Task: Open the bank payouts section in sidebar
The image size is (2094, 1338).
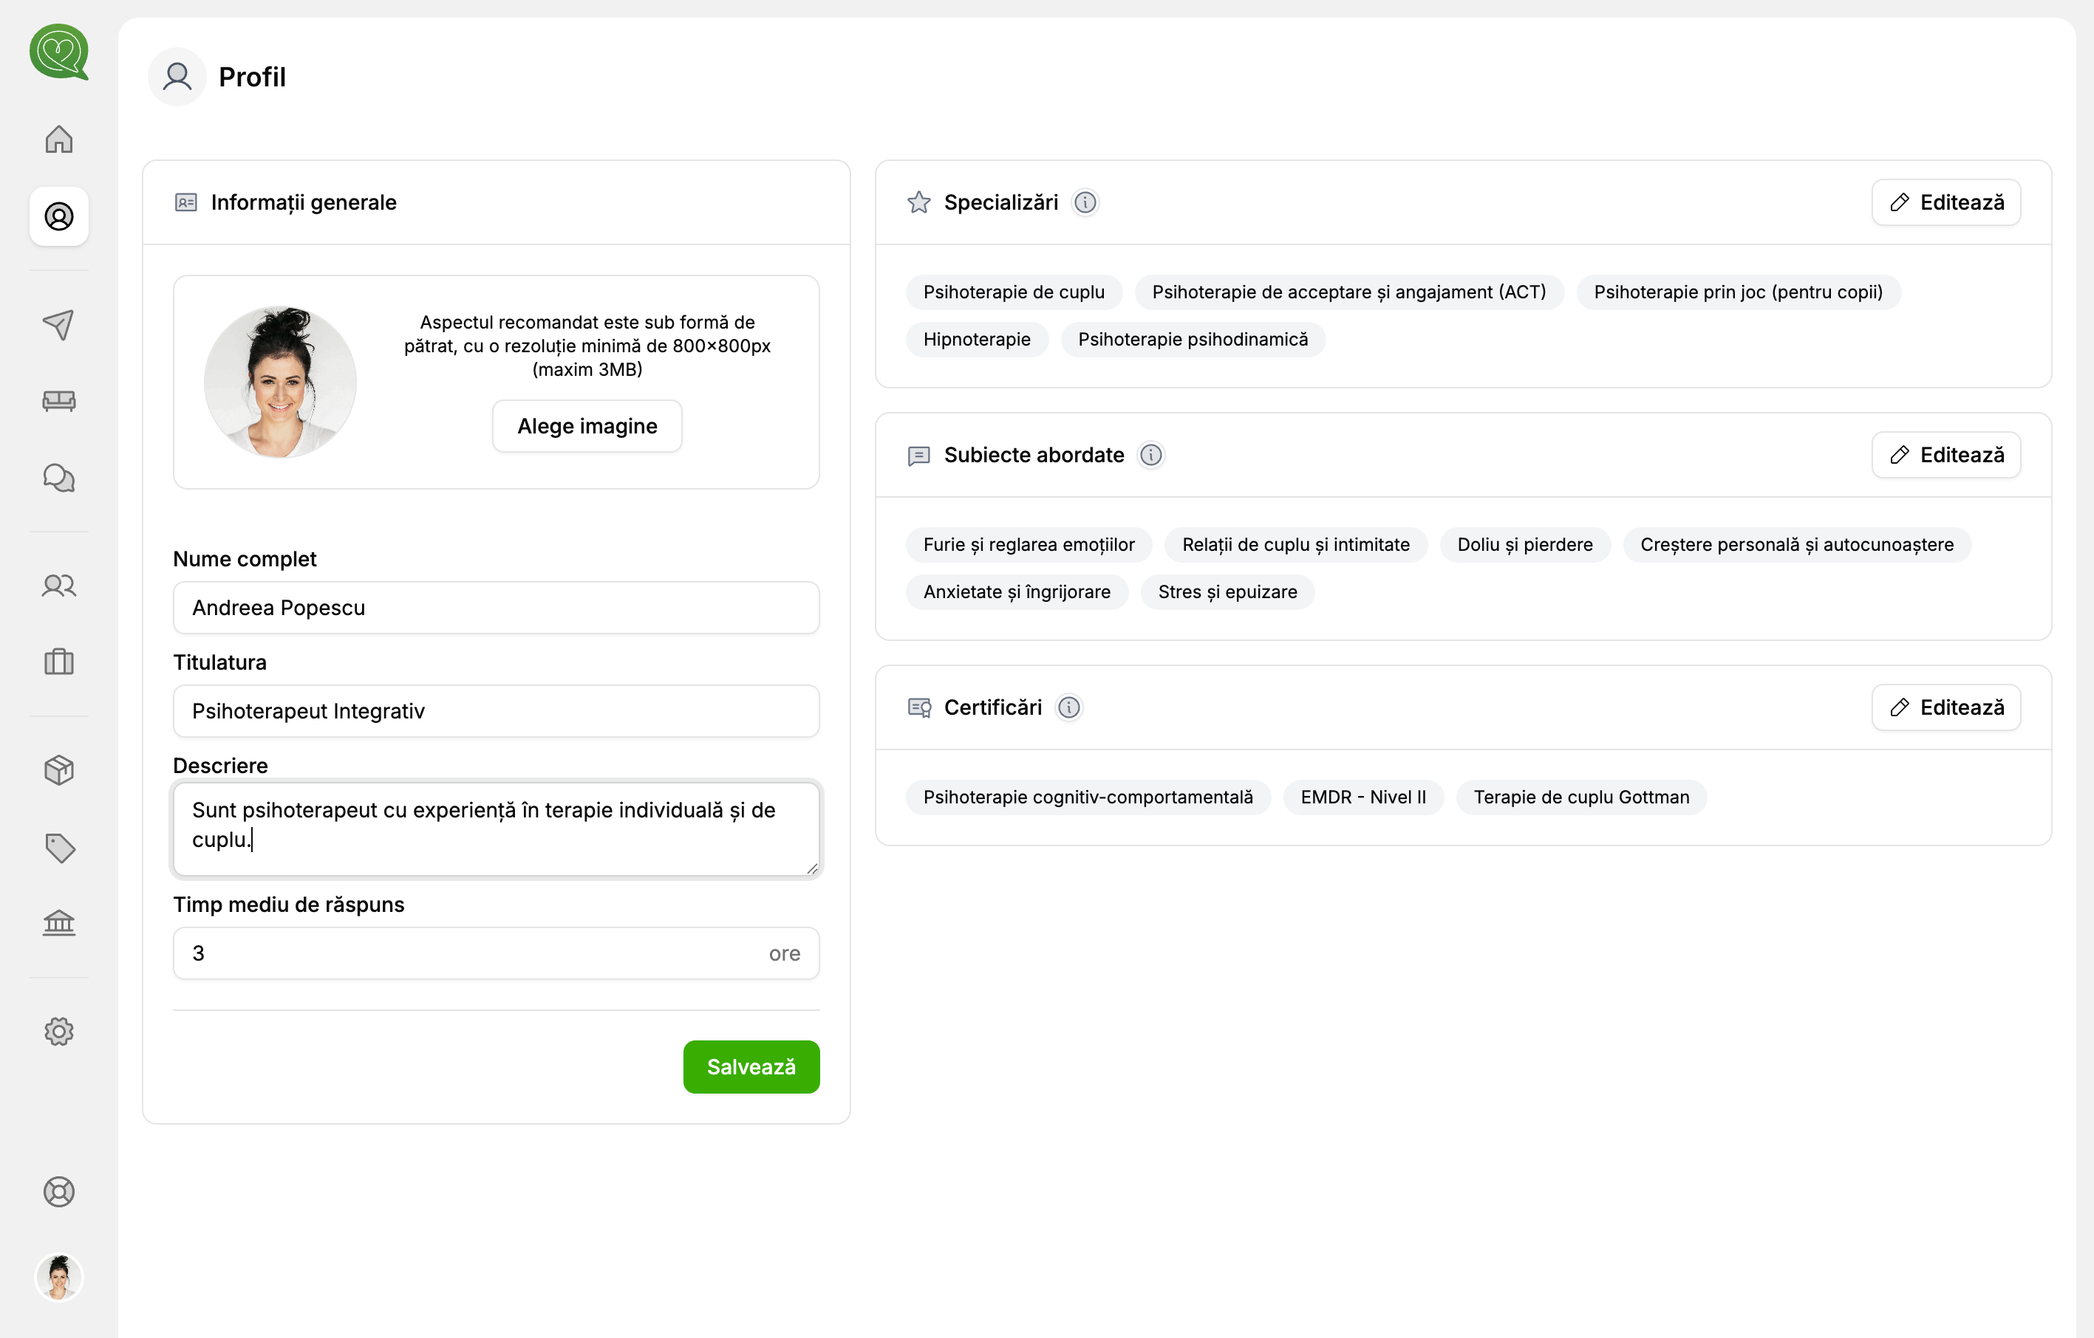Action: tap(59, 923)
